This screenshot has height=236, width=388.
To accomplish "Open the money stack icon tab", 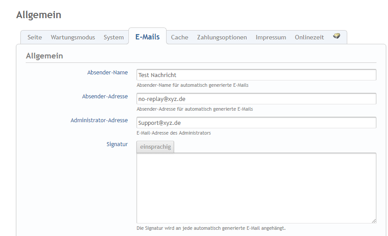I will tap(337, 36).
